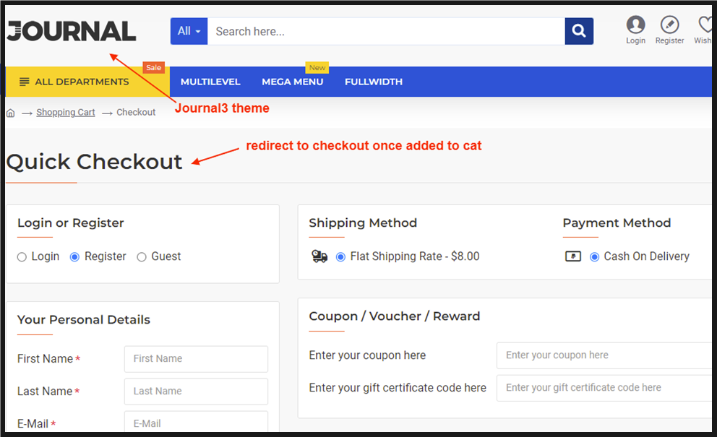The width and height of the screenshot is (717, 437).
Task: Open the All search category dropdown
Action: pos(189,31)
